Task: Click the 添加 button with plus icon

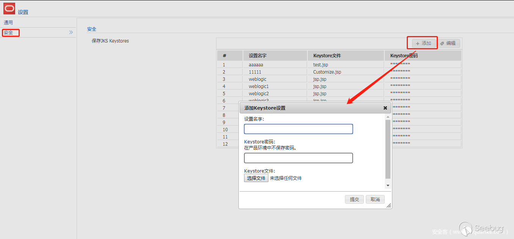Action: click(423, 43)
